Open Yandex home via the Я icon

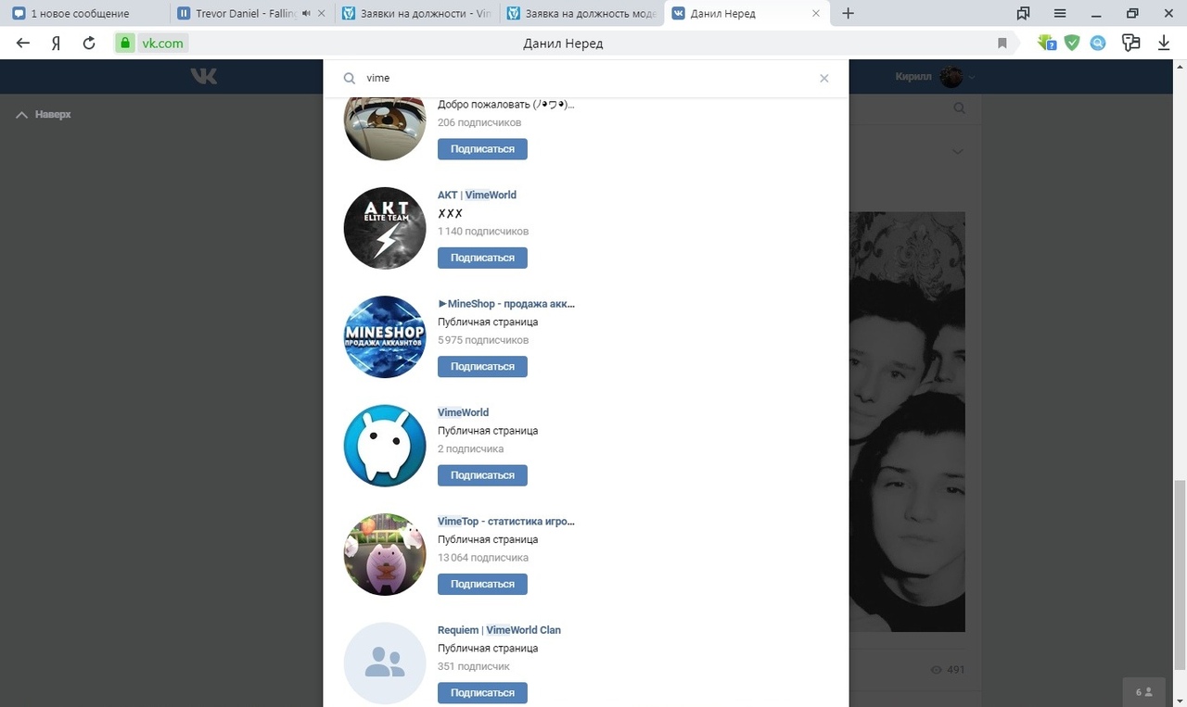pyautogui.click(x=56, y=43)
